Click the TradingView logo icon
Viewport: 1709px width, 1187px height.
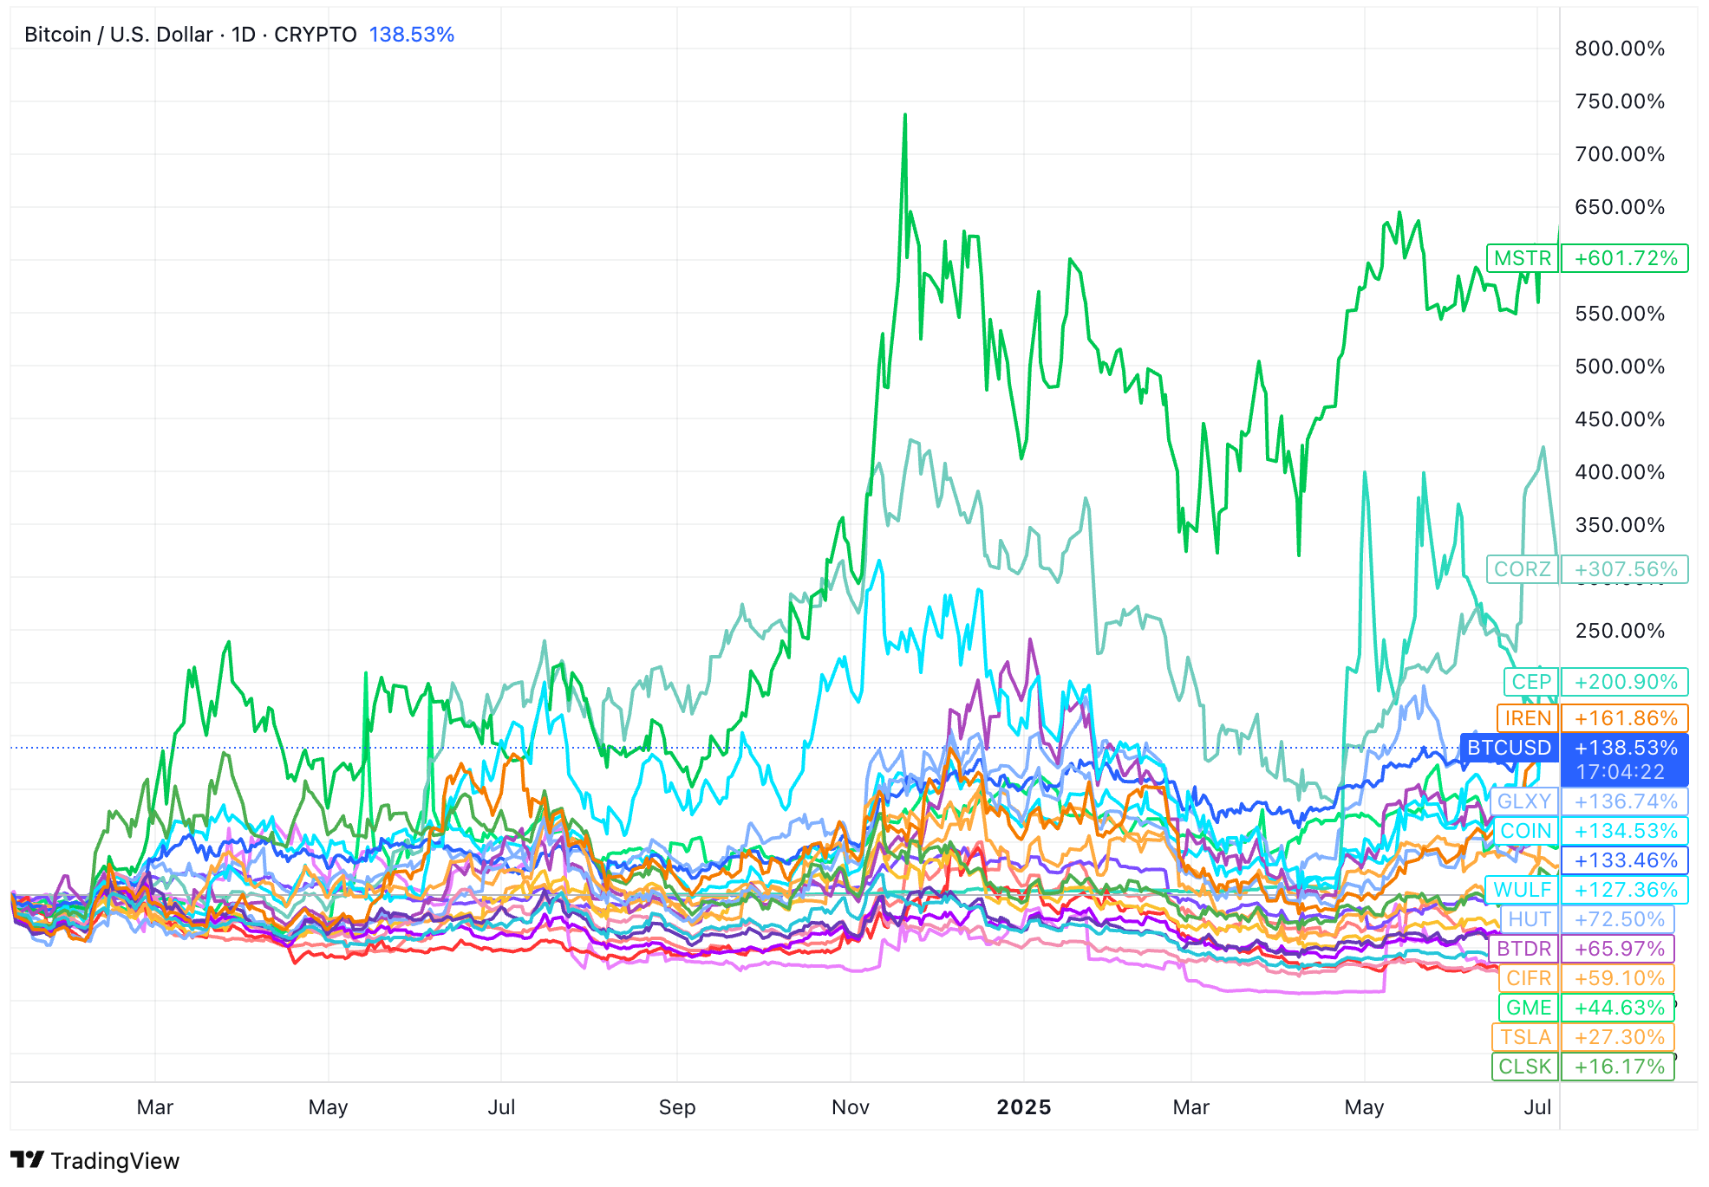[28, 1159]
